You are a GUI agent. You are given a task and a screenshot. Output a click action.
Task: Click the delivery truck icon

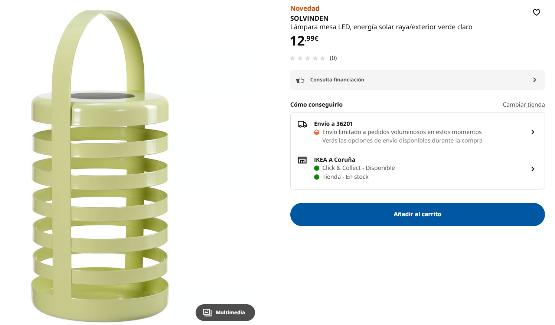(x=302, y=124)
